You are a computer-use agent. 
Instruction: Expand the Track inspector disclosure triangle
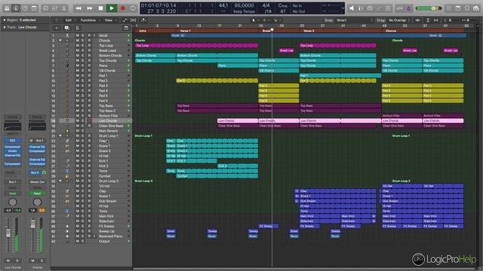point(5,27)
